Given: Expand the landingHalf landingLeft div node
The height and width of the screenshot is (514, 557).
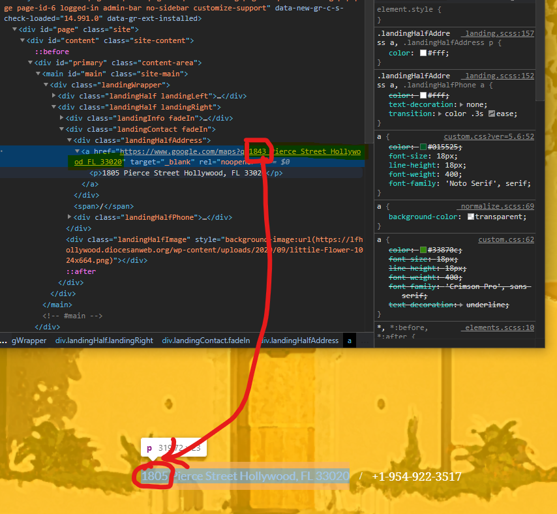Looking at the screenshot, I should 54,96.
